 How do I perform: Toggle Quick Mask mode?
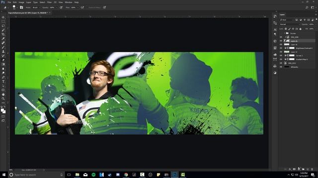point(3,116)
